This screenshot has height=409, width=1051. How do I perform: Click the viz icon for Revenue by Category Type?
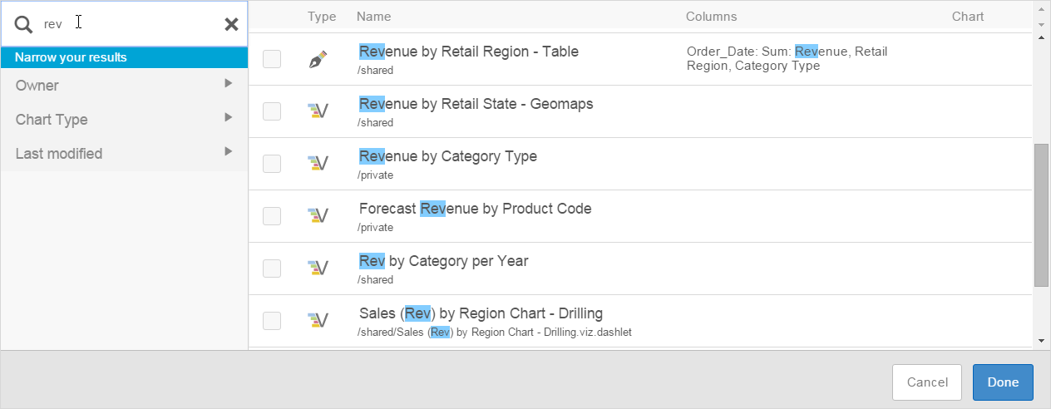(x=318, y=164)
